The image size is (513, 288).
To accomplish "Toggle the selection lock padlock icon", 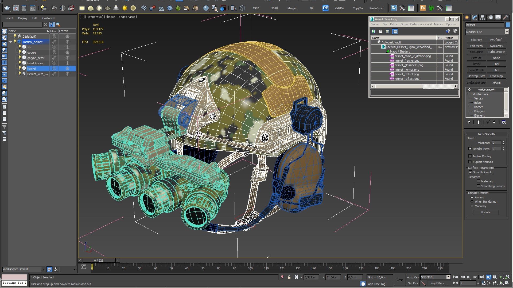I will coord(289,277).
